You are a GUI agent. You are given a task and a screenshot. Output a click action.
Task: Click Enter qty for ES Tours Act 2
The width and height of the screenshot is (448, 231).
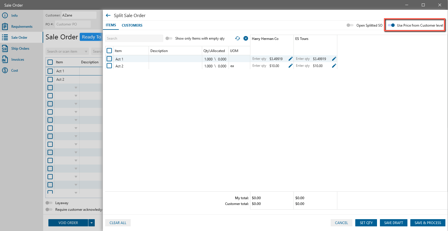[303, 66]
